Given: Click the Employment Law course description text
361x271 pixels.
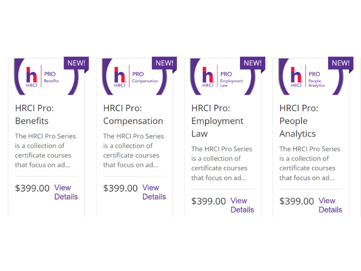Looking at the screenshot, I should (222, 163).
